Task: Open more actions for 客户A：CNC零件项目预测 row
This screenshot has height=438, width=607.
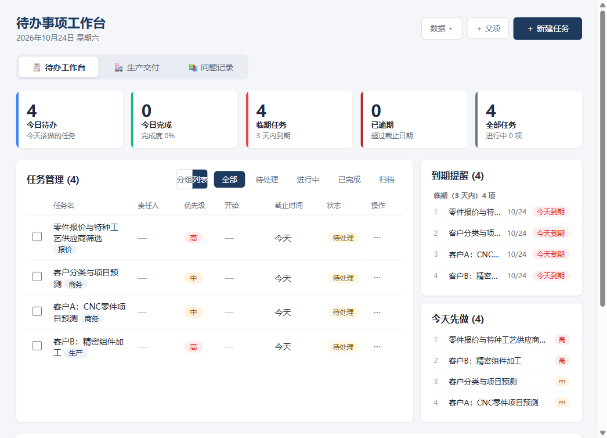Action: (377, 313)
